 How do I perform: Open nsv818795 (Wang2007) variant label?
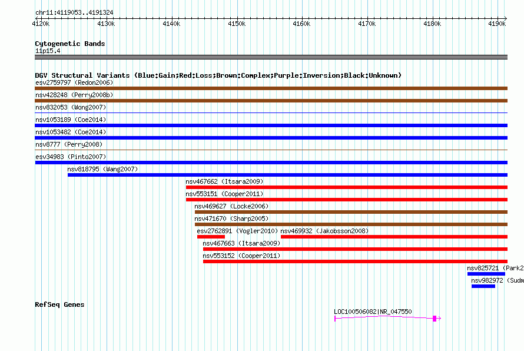102,169
